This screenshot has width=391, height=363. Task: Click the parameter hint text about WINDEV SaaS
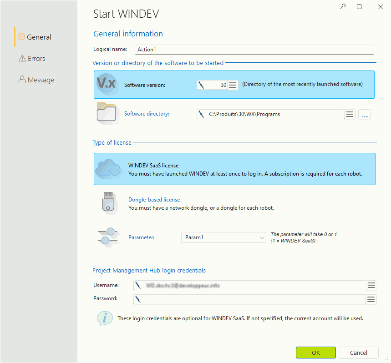304,237
